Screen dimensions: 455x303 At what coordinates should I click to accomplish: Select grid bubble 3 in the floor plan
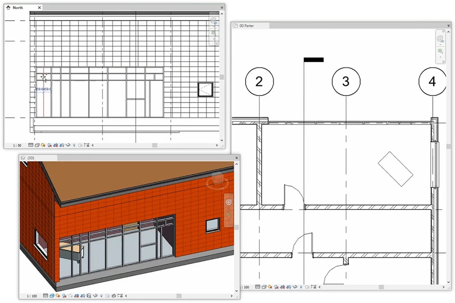[345, 82]
